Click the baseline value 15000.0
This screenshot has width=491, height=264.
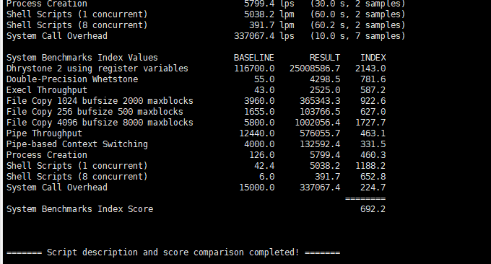257,188
